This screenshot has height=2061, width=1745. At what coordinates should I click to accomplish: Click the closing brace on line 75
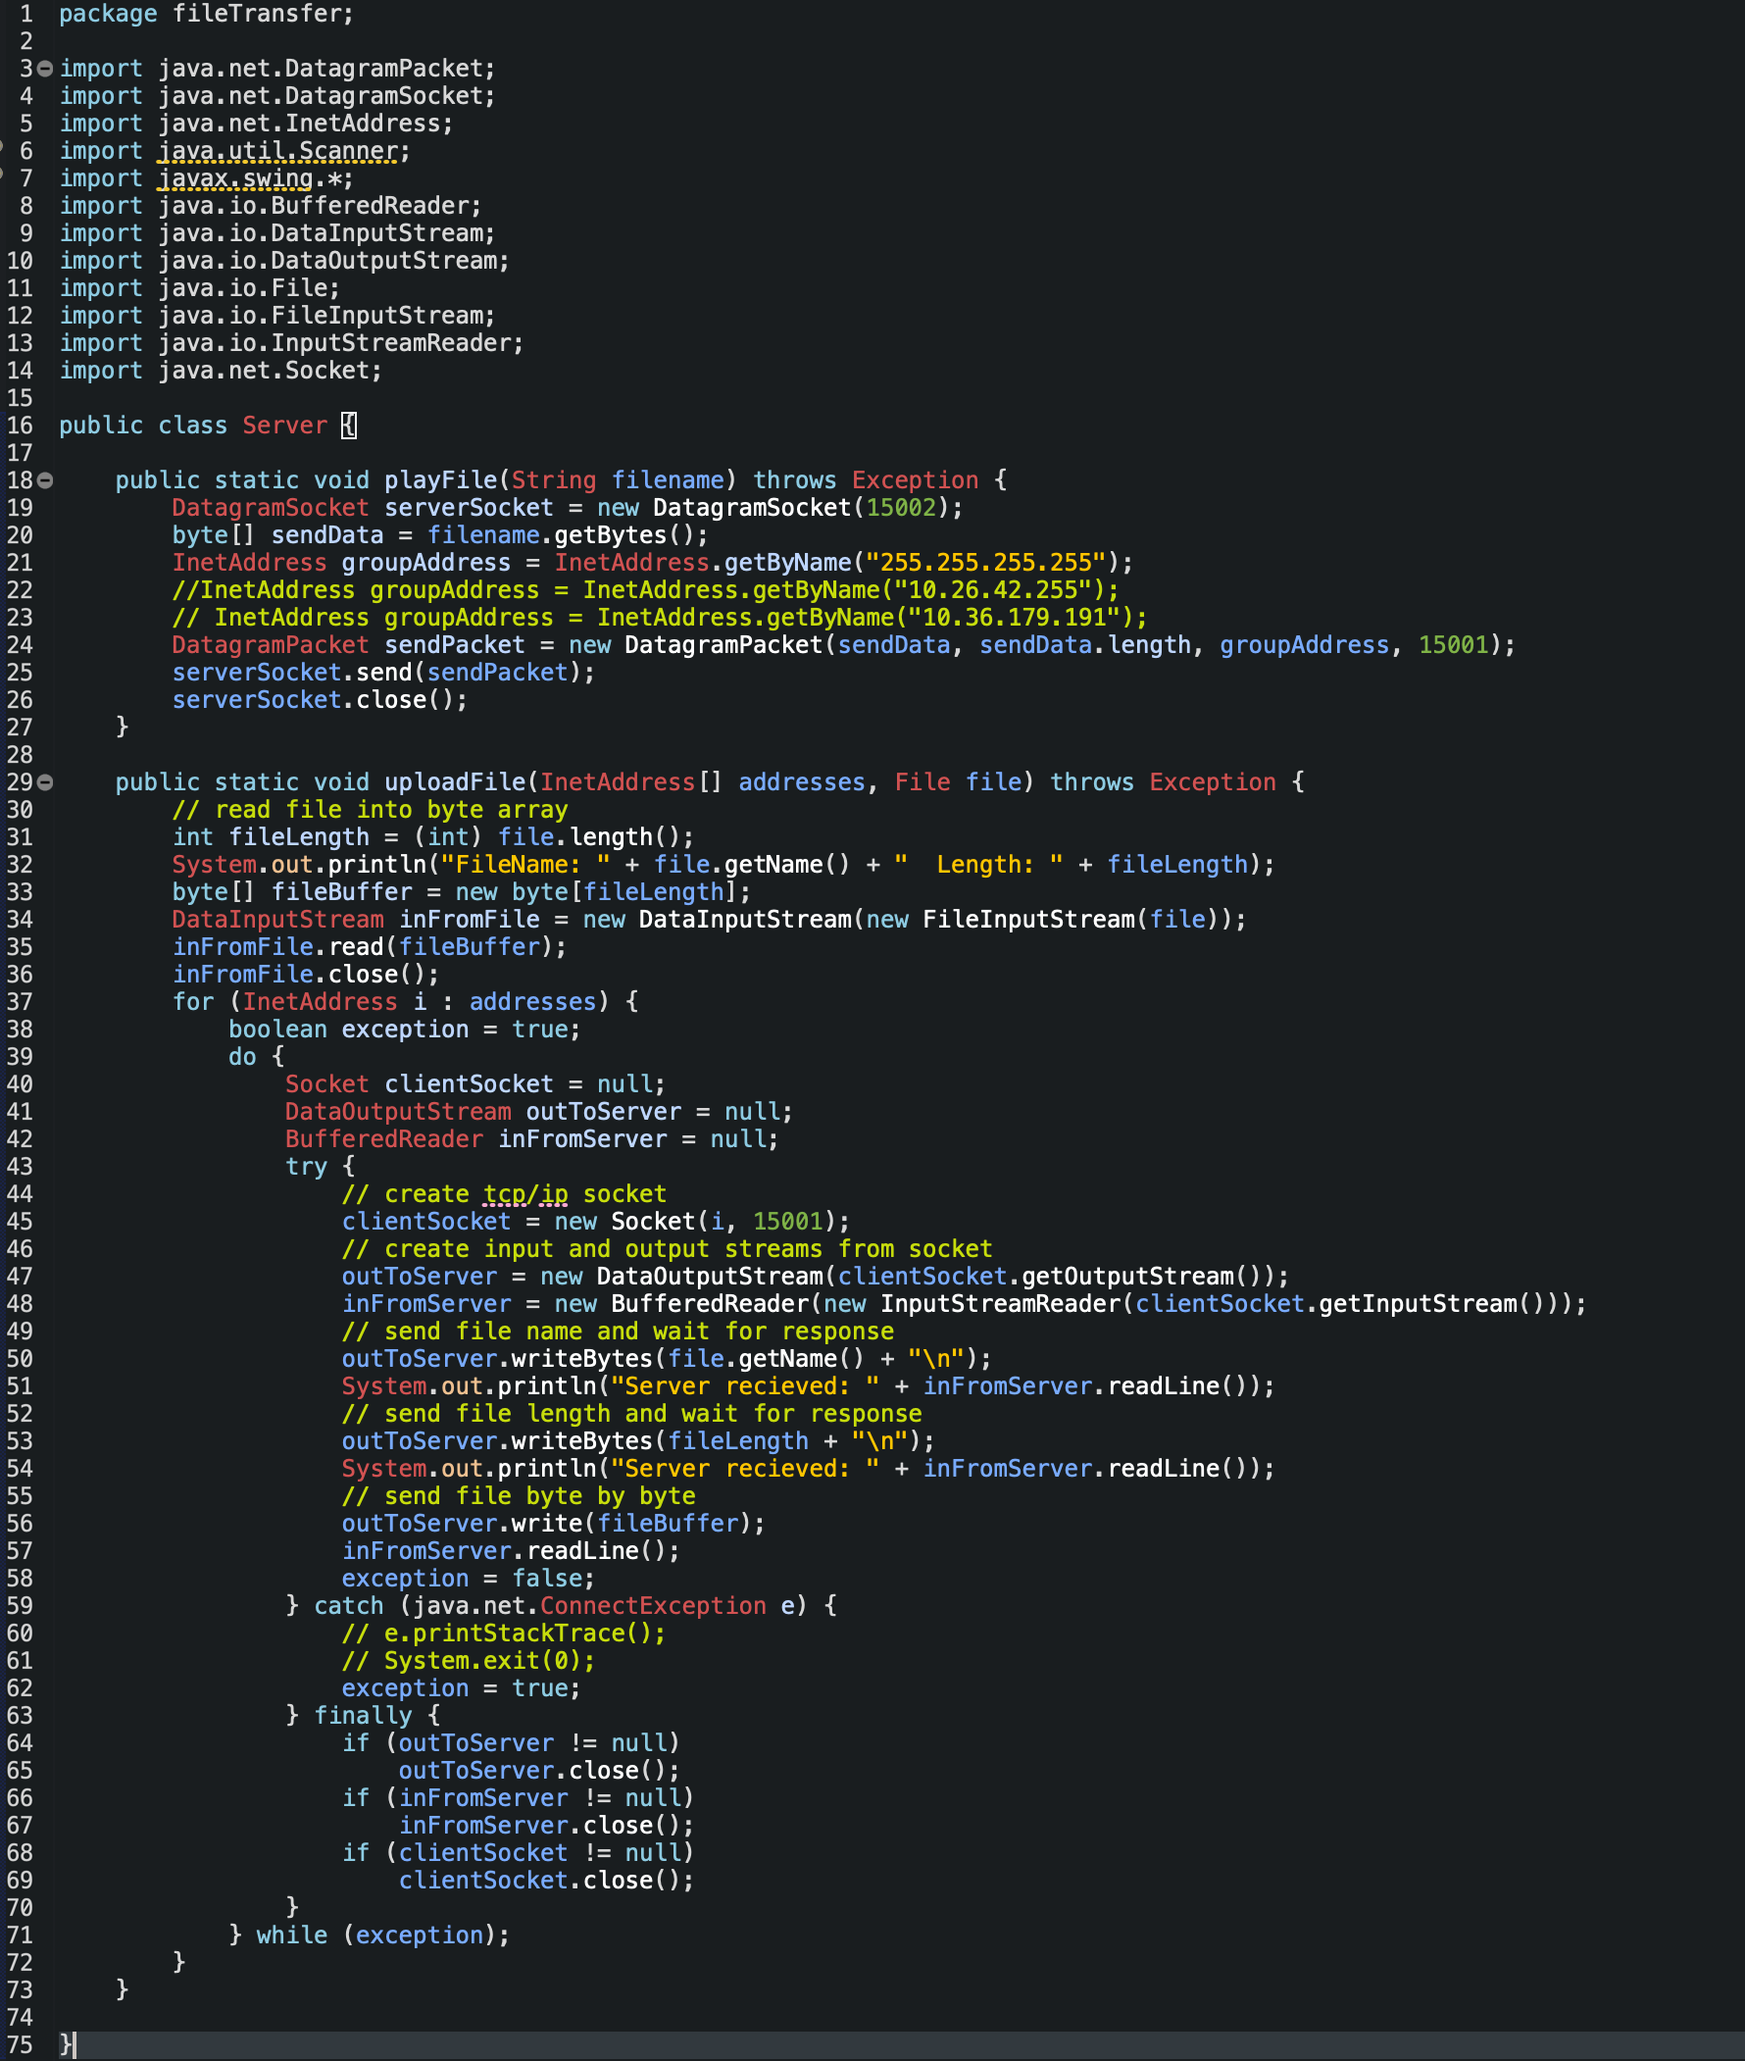[x=66, y=2045]
